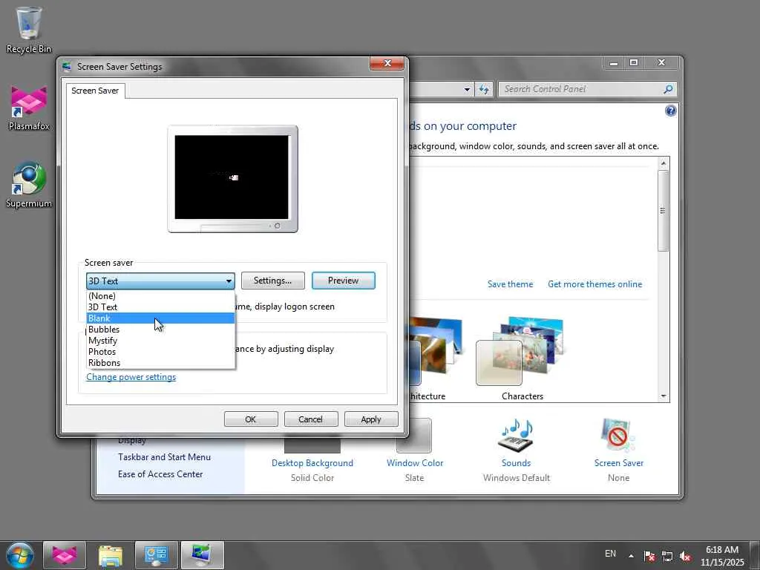Open the Sounds icon in Personalization
Image resolution: width=760 pixels, height=570 pixels.
pyautogui.click(x=517, y=435)
